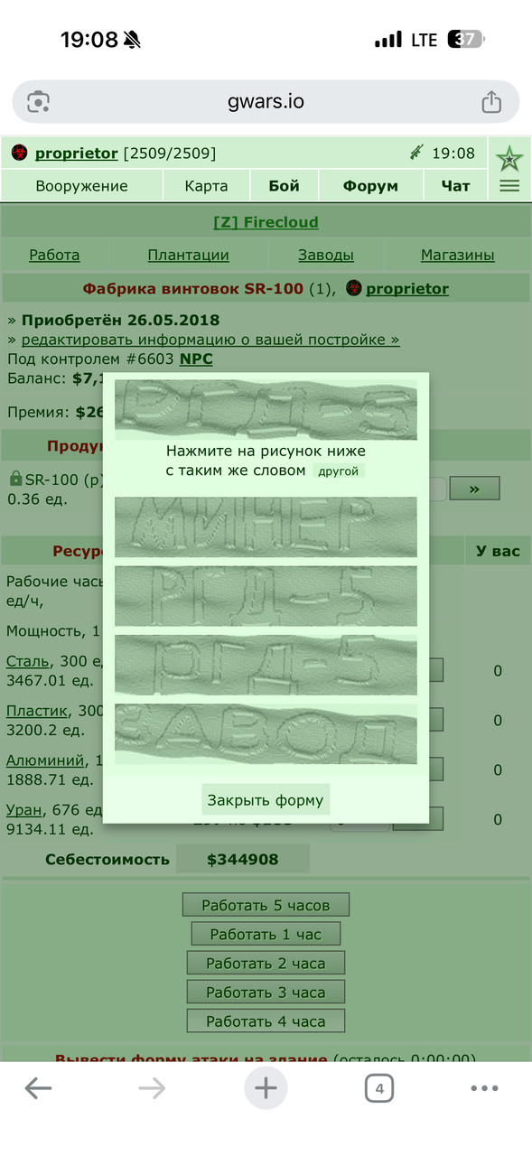532x1156 pixels.
Task: Open the hamburger menu under the star
Action: (x=509, y=186)
